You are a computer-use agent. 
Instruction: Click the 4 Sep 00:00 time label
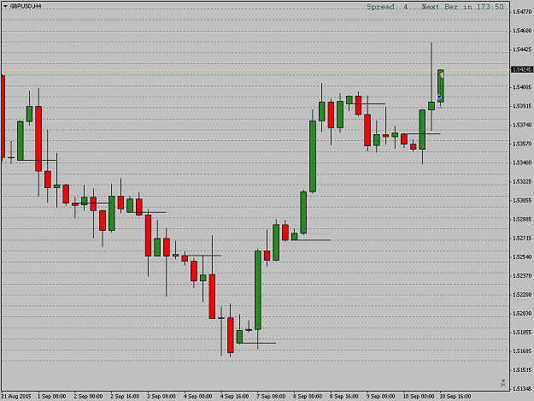point(198,396)
